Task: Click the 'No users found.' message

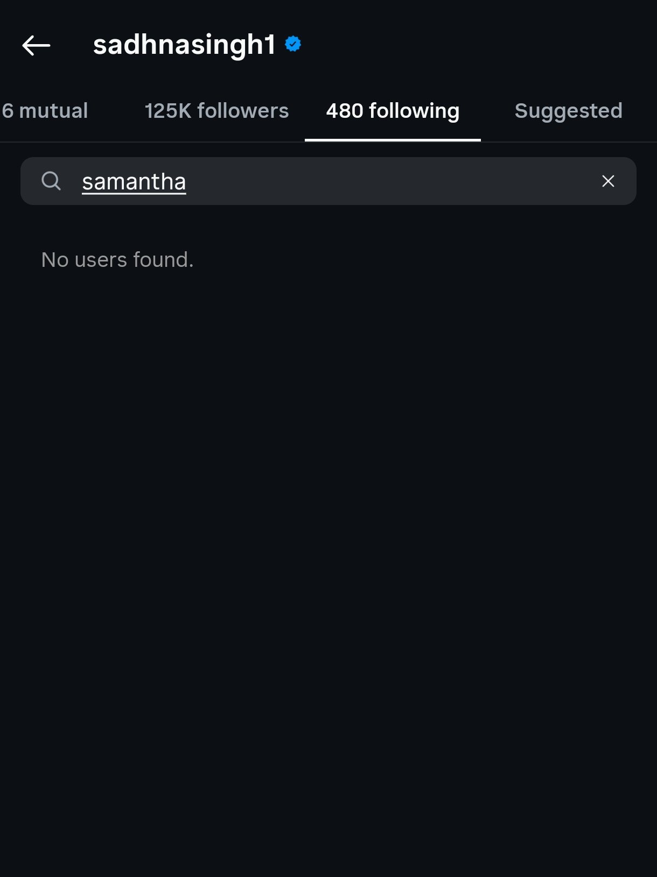Action: pos(117,260)
